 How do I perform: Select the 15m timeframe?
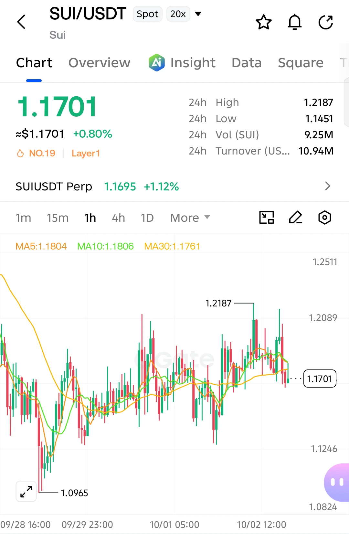point(58,218)
